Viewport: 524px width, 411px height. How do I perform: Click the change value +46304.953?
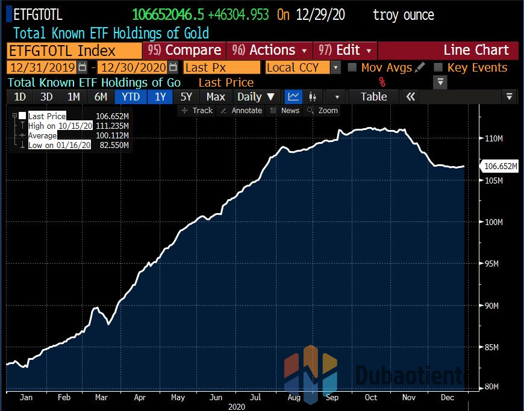[239, 14]
